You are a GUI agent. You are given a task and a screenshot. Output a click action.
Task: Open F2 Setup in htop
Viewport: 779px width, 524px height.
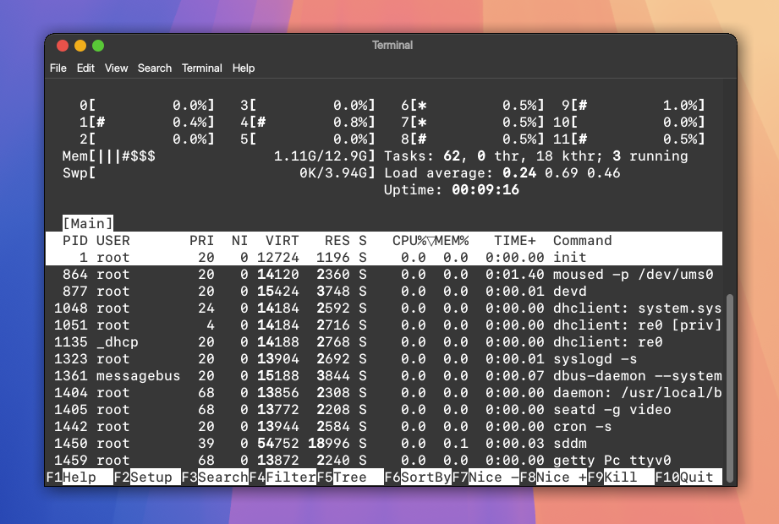146,478
